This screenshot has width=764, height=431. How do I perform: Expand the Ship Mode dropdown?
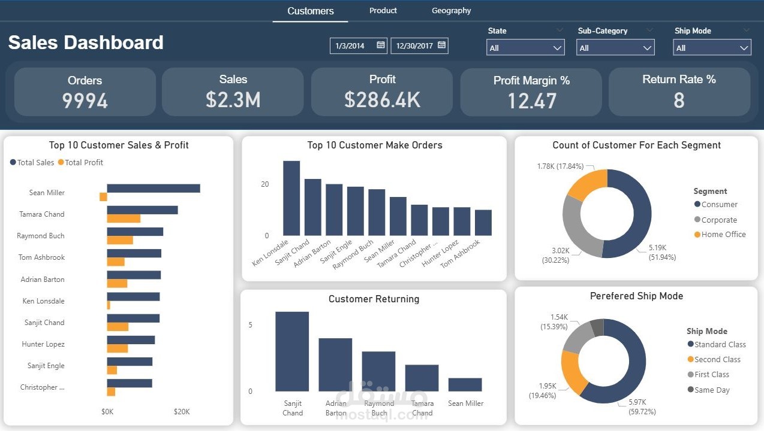click(x=712, y=48)
